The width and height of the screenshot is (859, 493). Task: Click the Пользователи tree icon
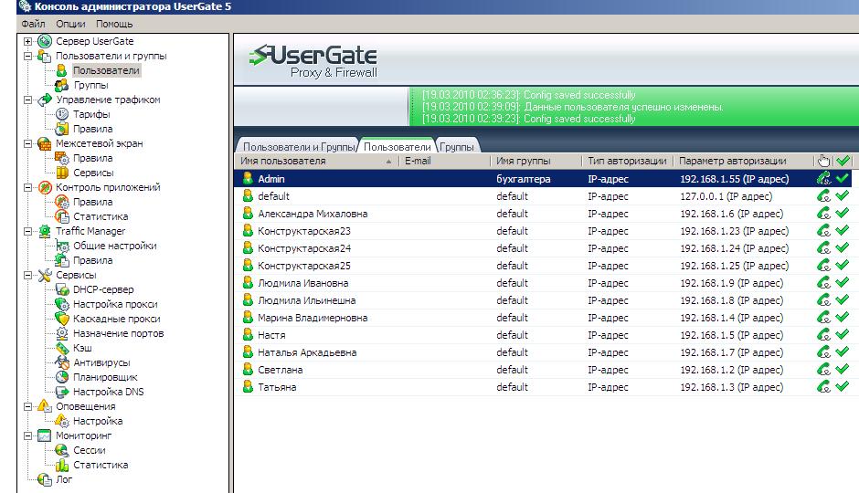(61, 70)
